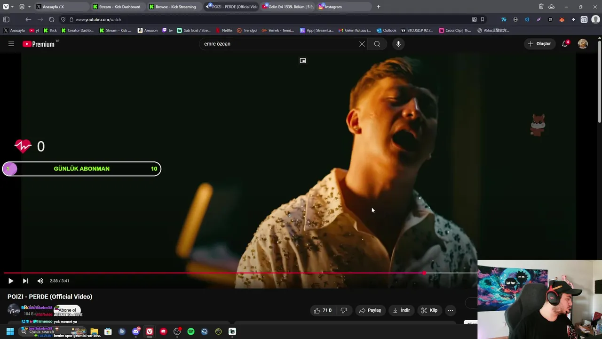Image resolution: width=602 pixels, height=339 pixels.
Task: Open the Vivaldi cloud sync icon
Action: tap(551, 7)
